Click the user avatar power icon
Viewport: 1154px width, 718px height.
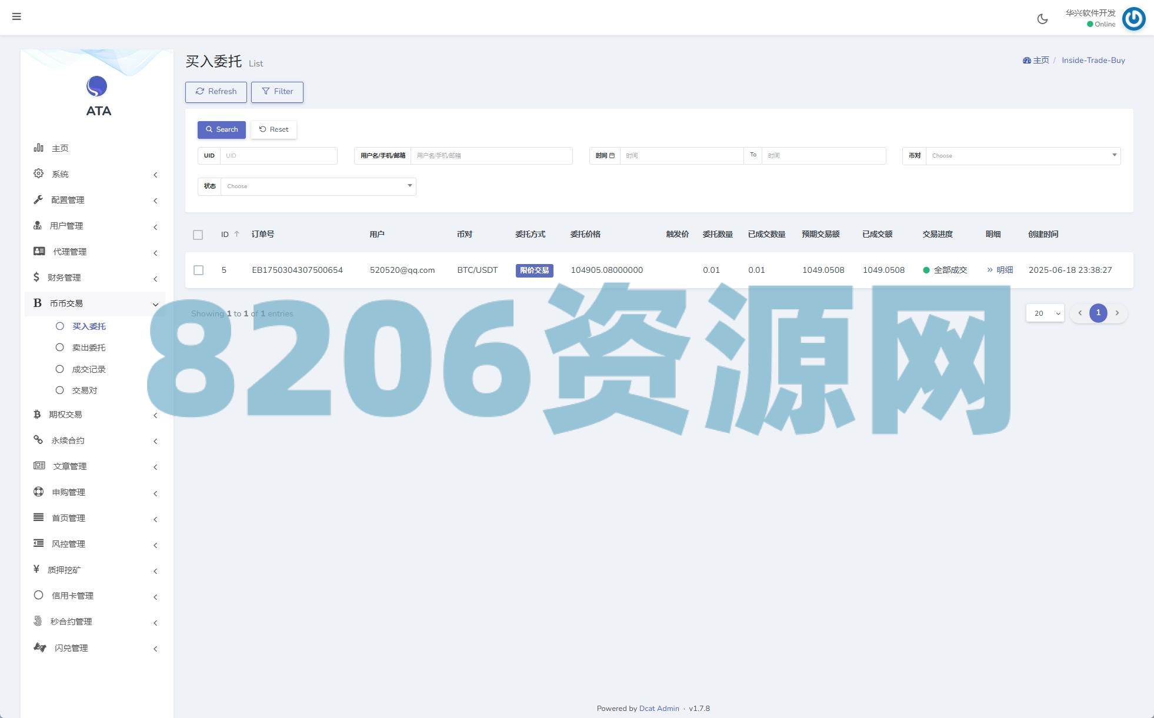[x=1133, y=19]
